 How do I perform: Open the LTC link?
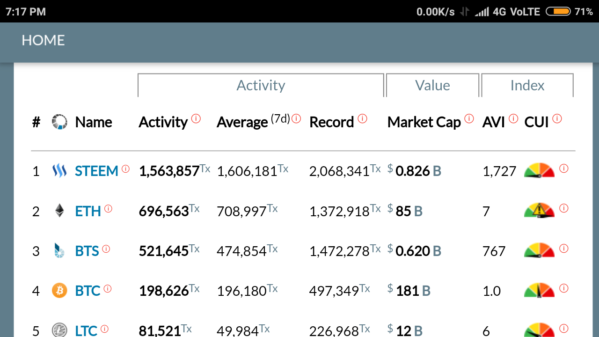point(86,330)
